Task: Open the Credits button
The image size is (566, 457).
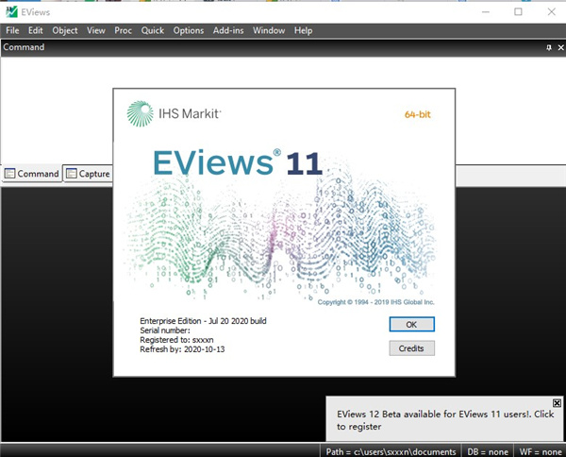Action: coord(411,348)
